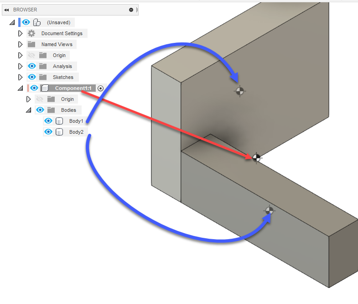Viewport: 358px width, 304px height.
Task: Toggle the Component1:1 activate radio button
Action: pos(100,88)
